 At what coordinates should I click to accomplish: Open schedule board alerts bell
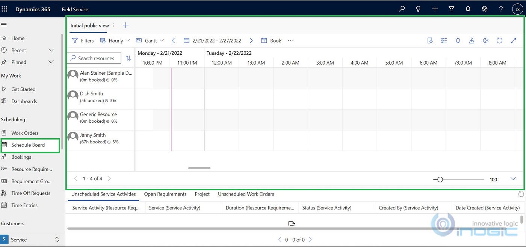458,41
